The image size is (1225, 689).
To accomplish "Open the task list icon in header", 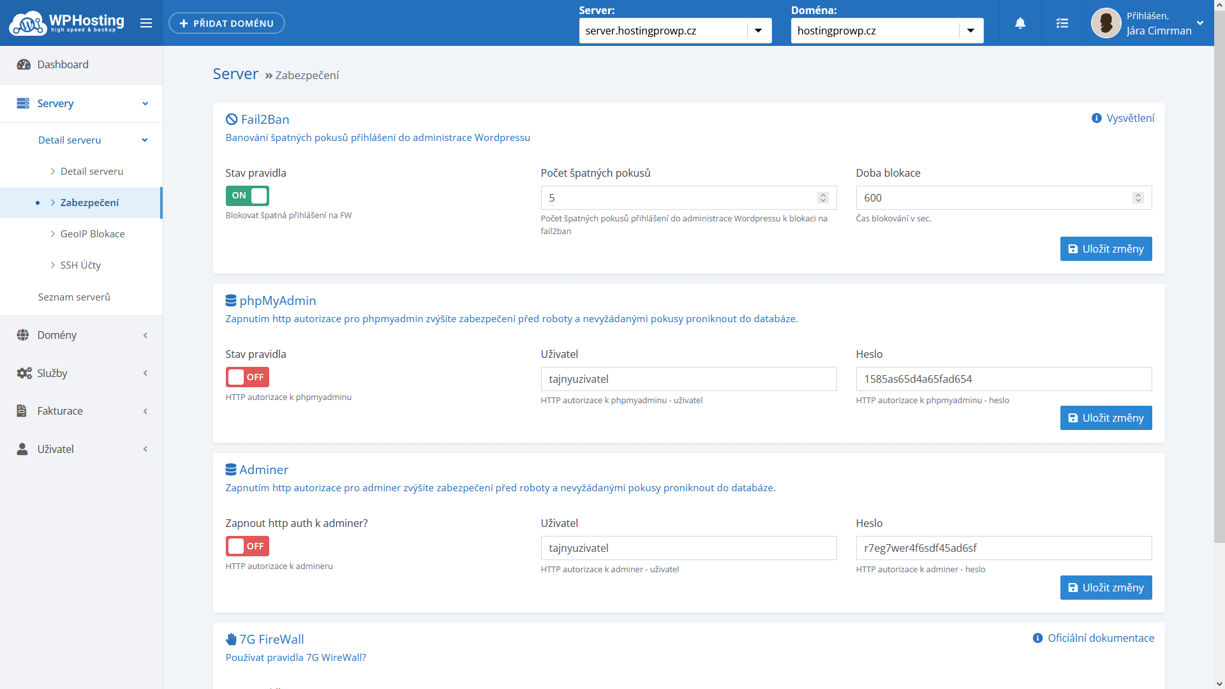I will [1062, 24].
